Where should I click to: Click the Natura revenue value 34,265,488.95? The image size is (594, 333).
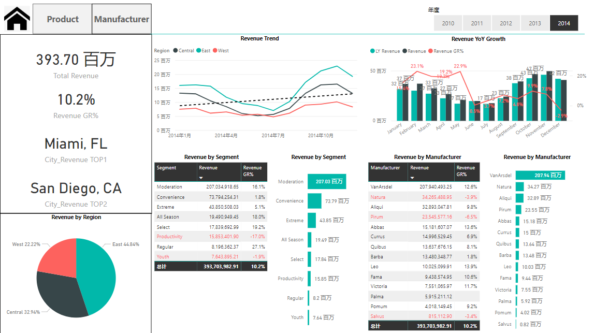coord(437,197)
